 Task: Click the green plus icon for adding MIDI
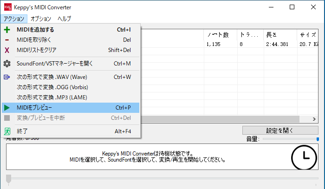pyautogui.click(x=7, y=30)
